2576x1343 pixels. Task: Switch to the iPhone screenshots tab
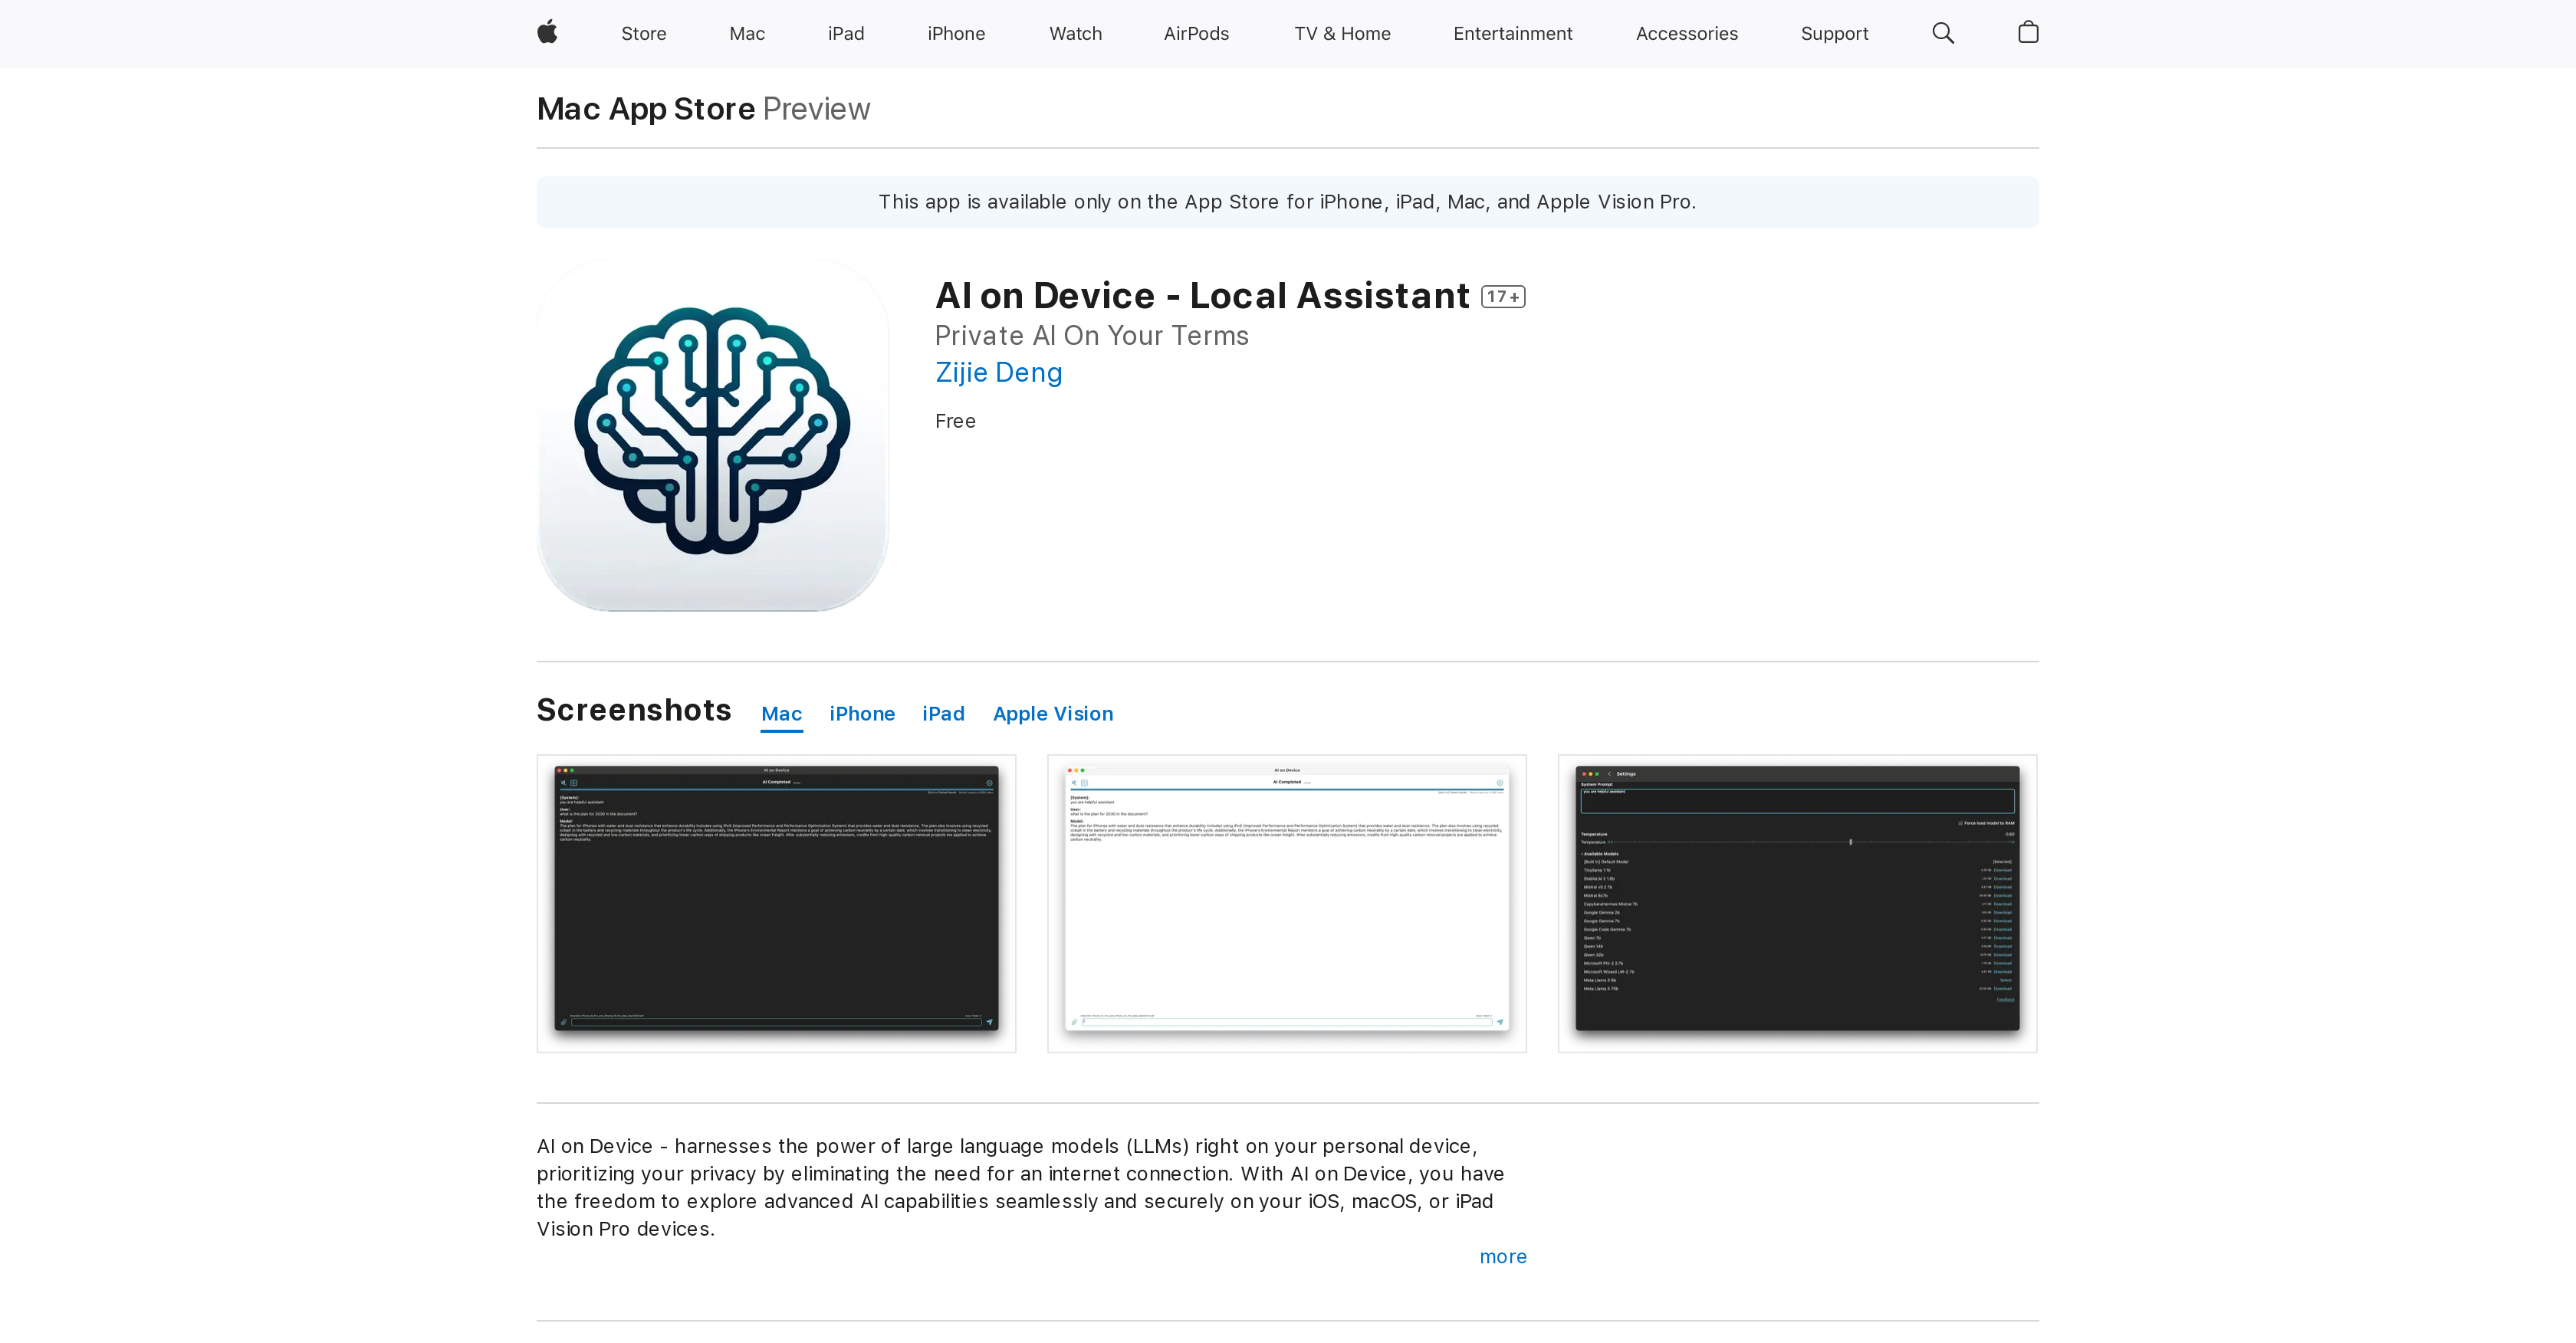pyautogui.click(x=862, y=714)
